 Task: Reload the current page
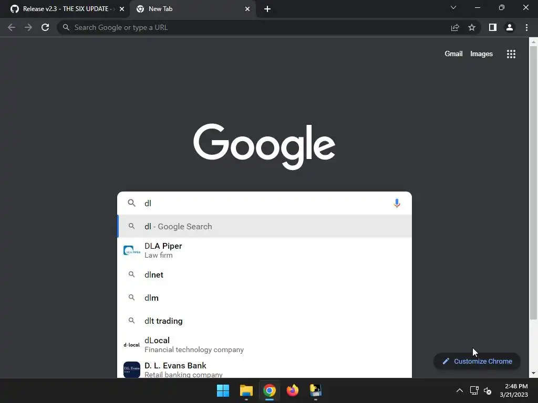(45, 27)
